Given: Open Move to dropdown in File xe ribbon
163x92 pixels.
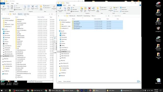Looking at the screenshot, I should click(x=81, y=9).
